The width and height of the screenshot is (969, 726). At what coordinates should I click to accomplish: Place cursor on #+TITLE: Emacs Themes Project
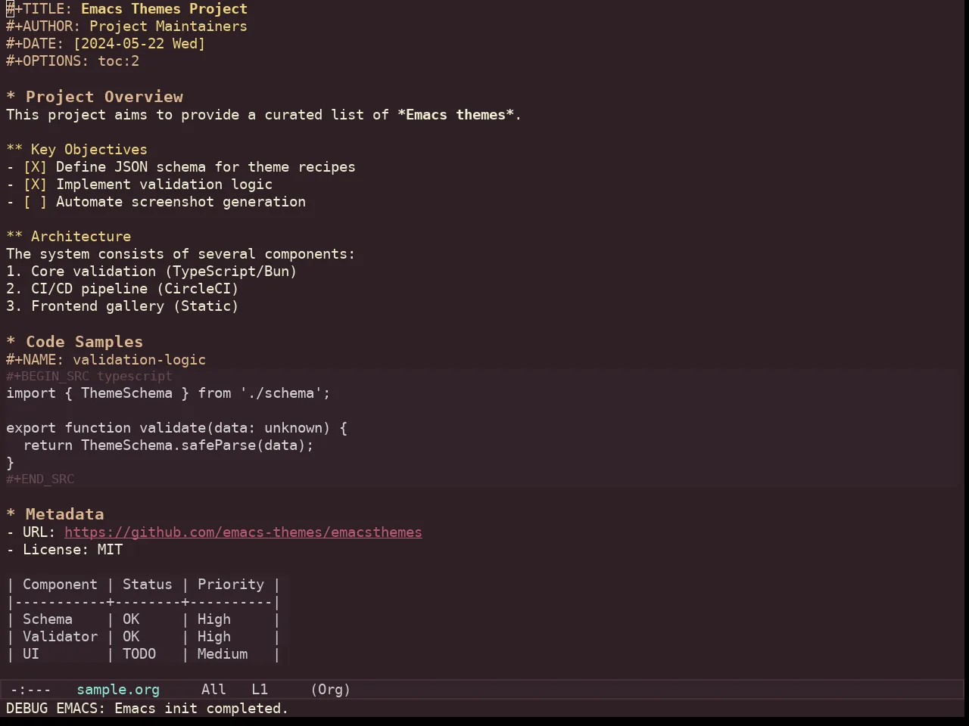pos(126,9)
